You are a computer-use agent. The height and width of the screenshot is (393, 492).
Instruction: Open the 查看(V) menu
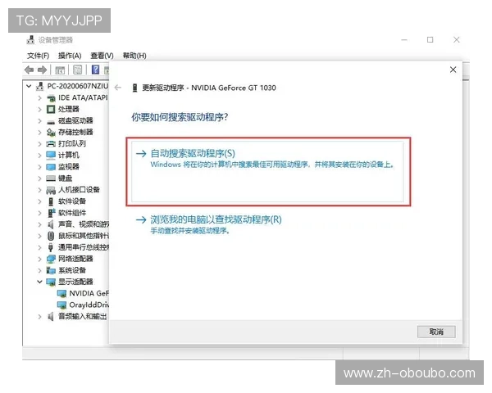pyautogui.click(x=102, y=56)
